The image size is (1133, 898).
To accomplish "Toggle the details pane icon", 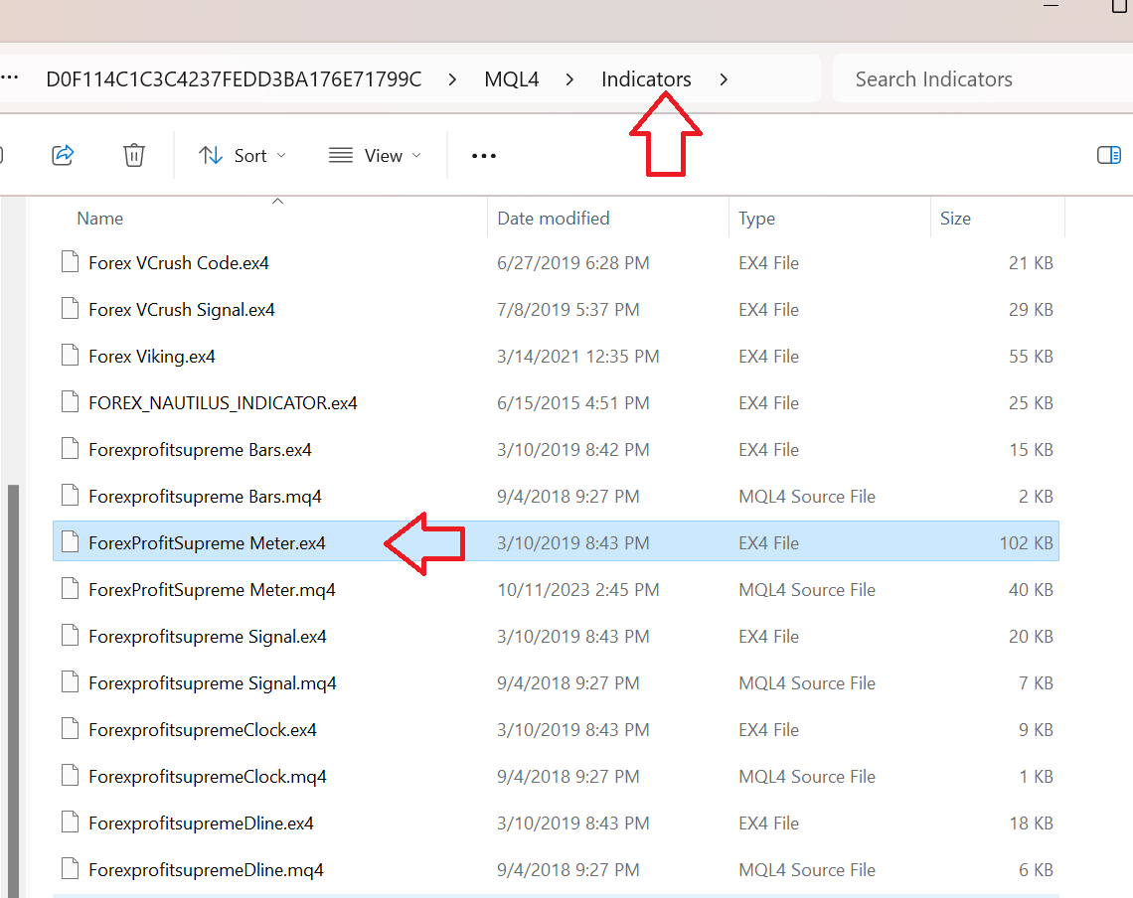I will pyautogui.click(x=1108, y=155).
